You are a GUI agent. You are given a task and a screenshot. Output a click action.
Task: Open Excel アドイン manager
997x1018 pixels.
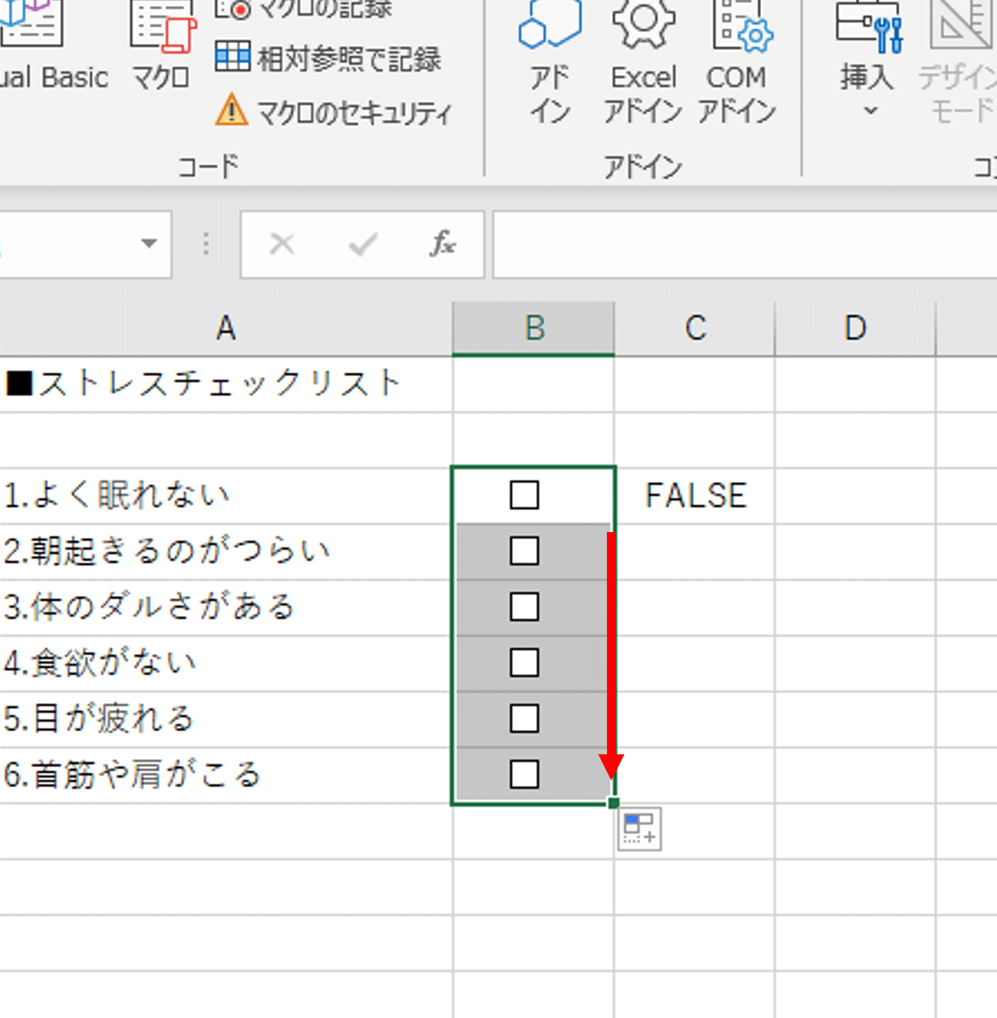[643, 62]
